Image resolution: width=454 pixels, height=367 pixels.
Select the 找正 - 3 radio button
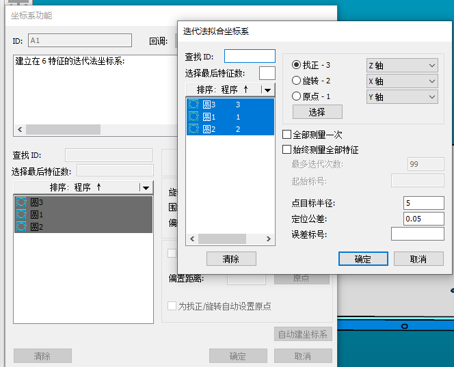coord(297,65)
